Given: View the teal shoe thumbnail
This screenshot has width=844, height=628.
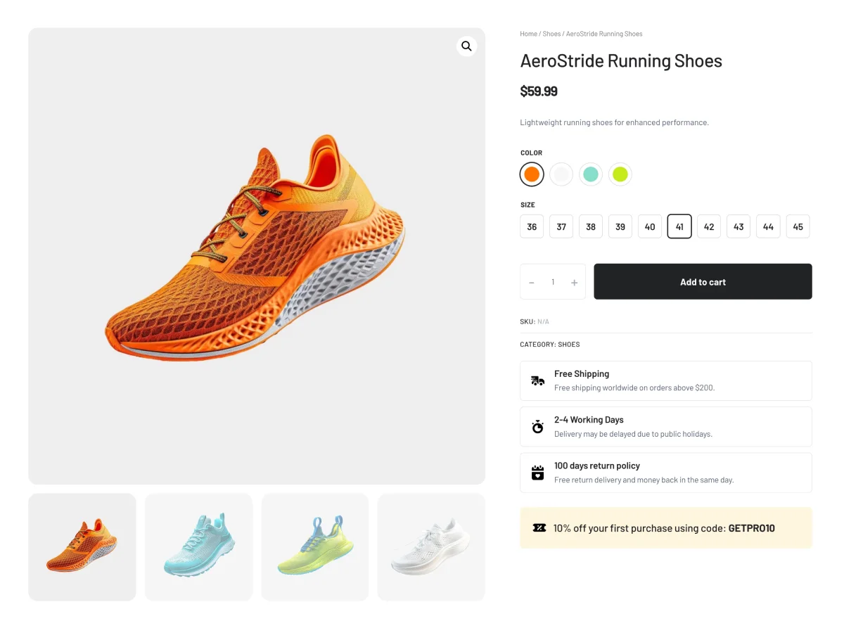Looking at the screenshot, I should (198, 547).
